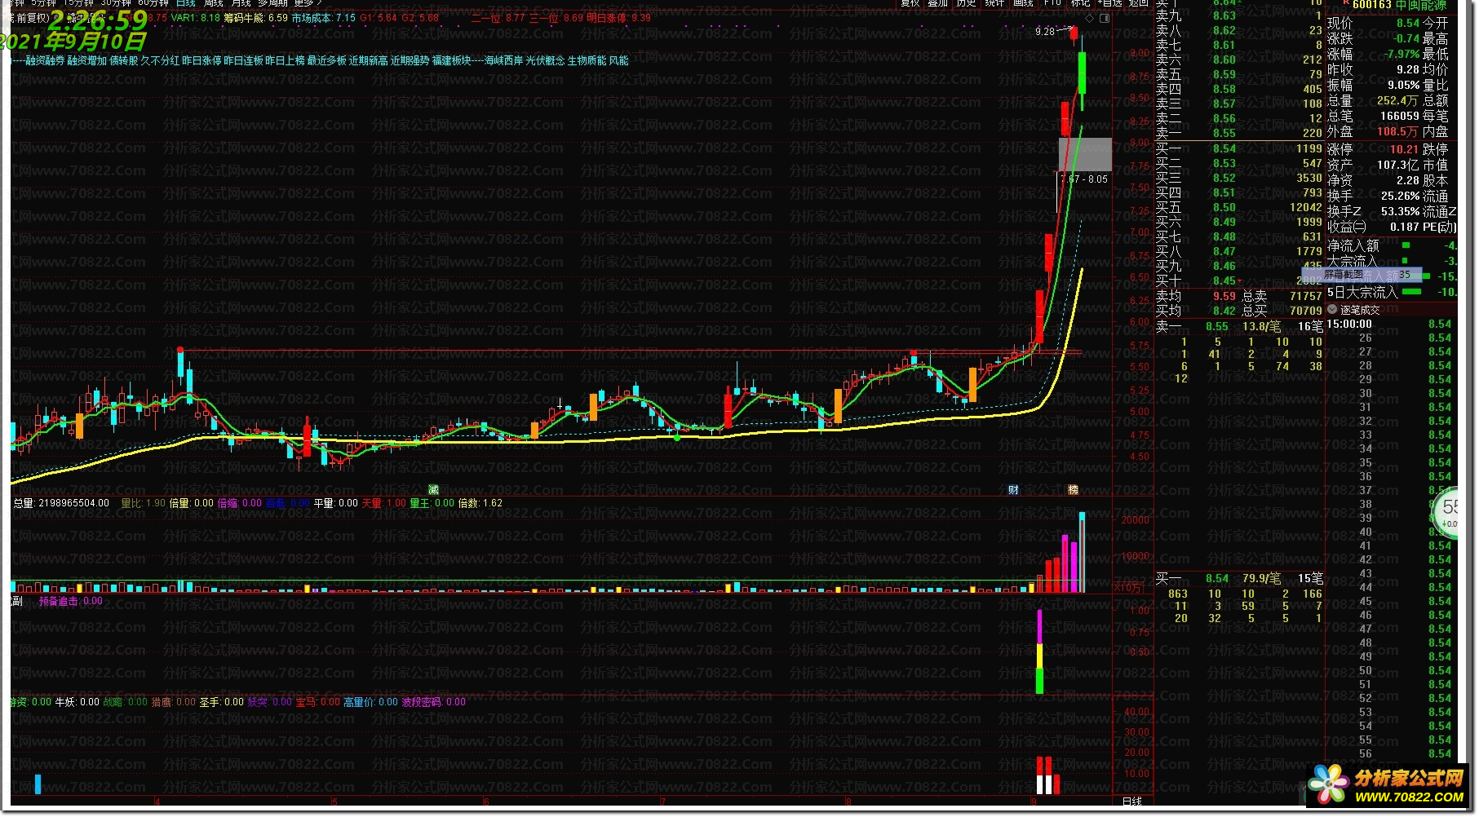Click the 债转股 tag
Viewport: 1479px width, 817px height.
pyautogui.click(x=123, y=61)
